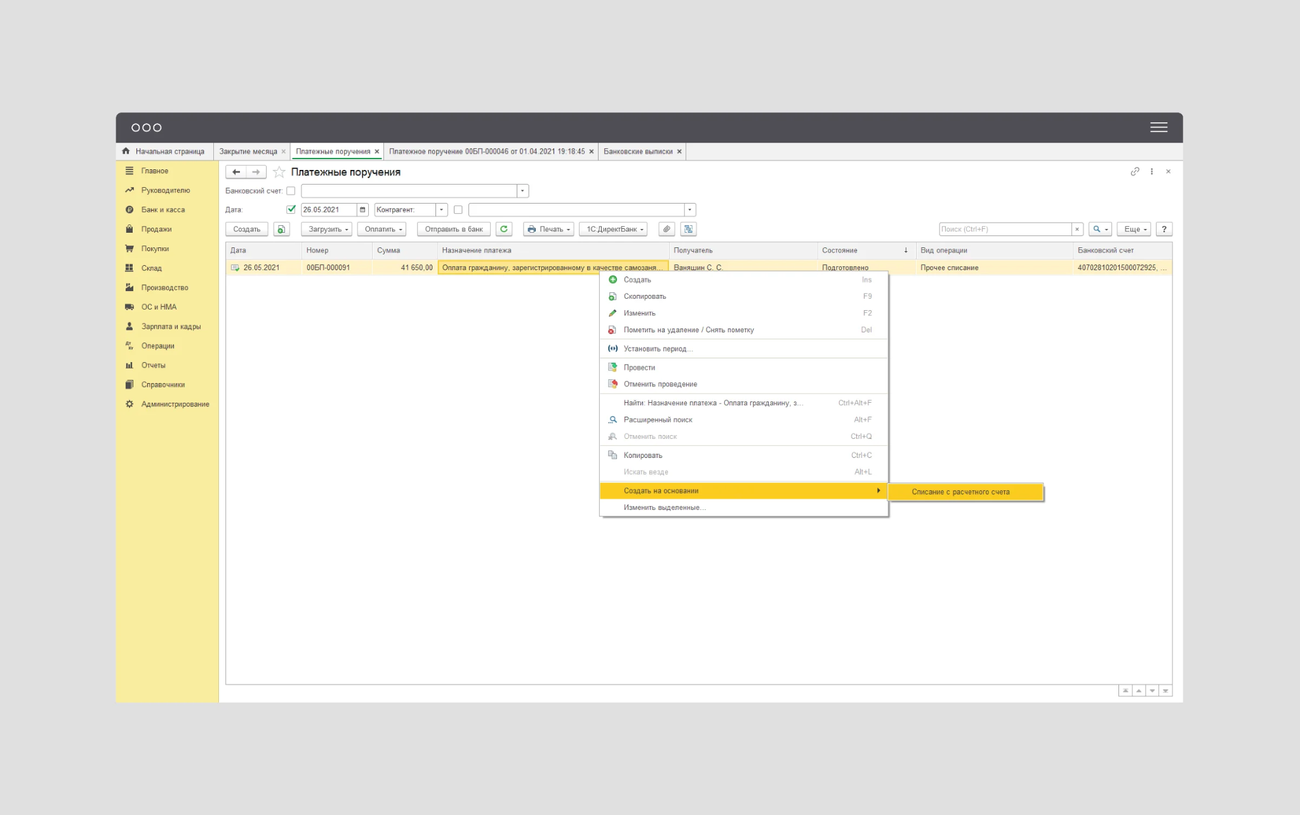
Task: Clear the search field with x
Action: tap(1077, 230)
